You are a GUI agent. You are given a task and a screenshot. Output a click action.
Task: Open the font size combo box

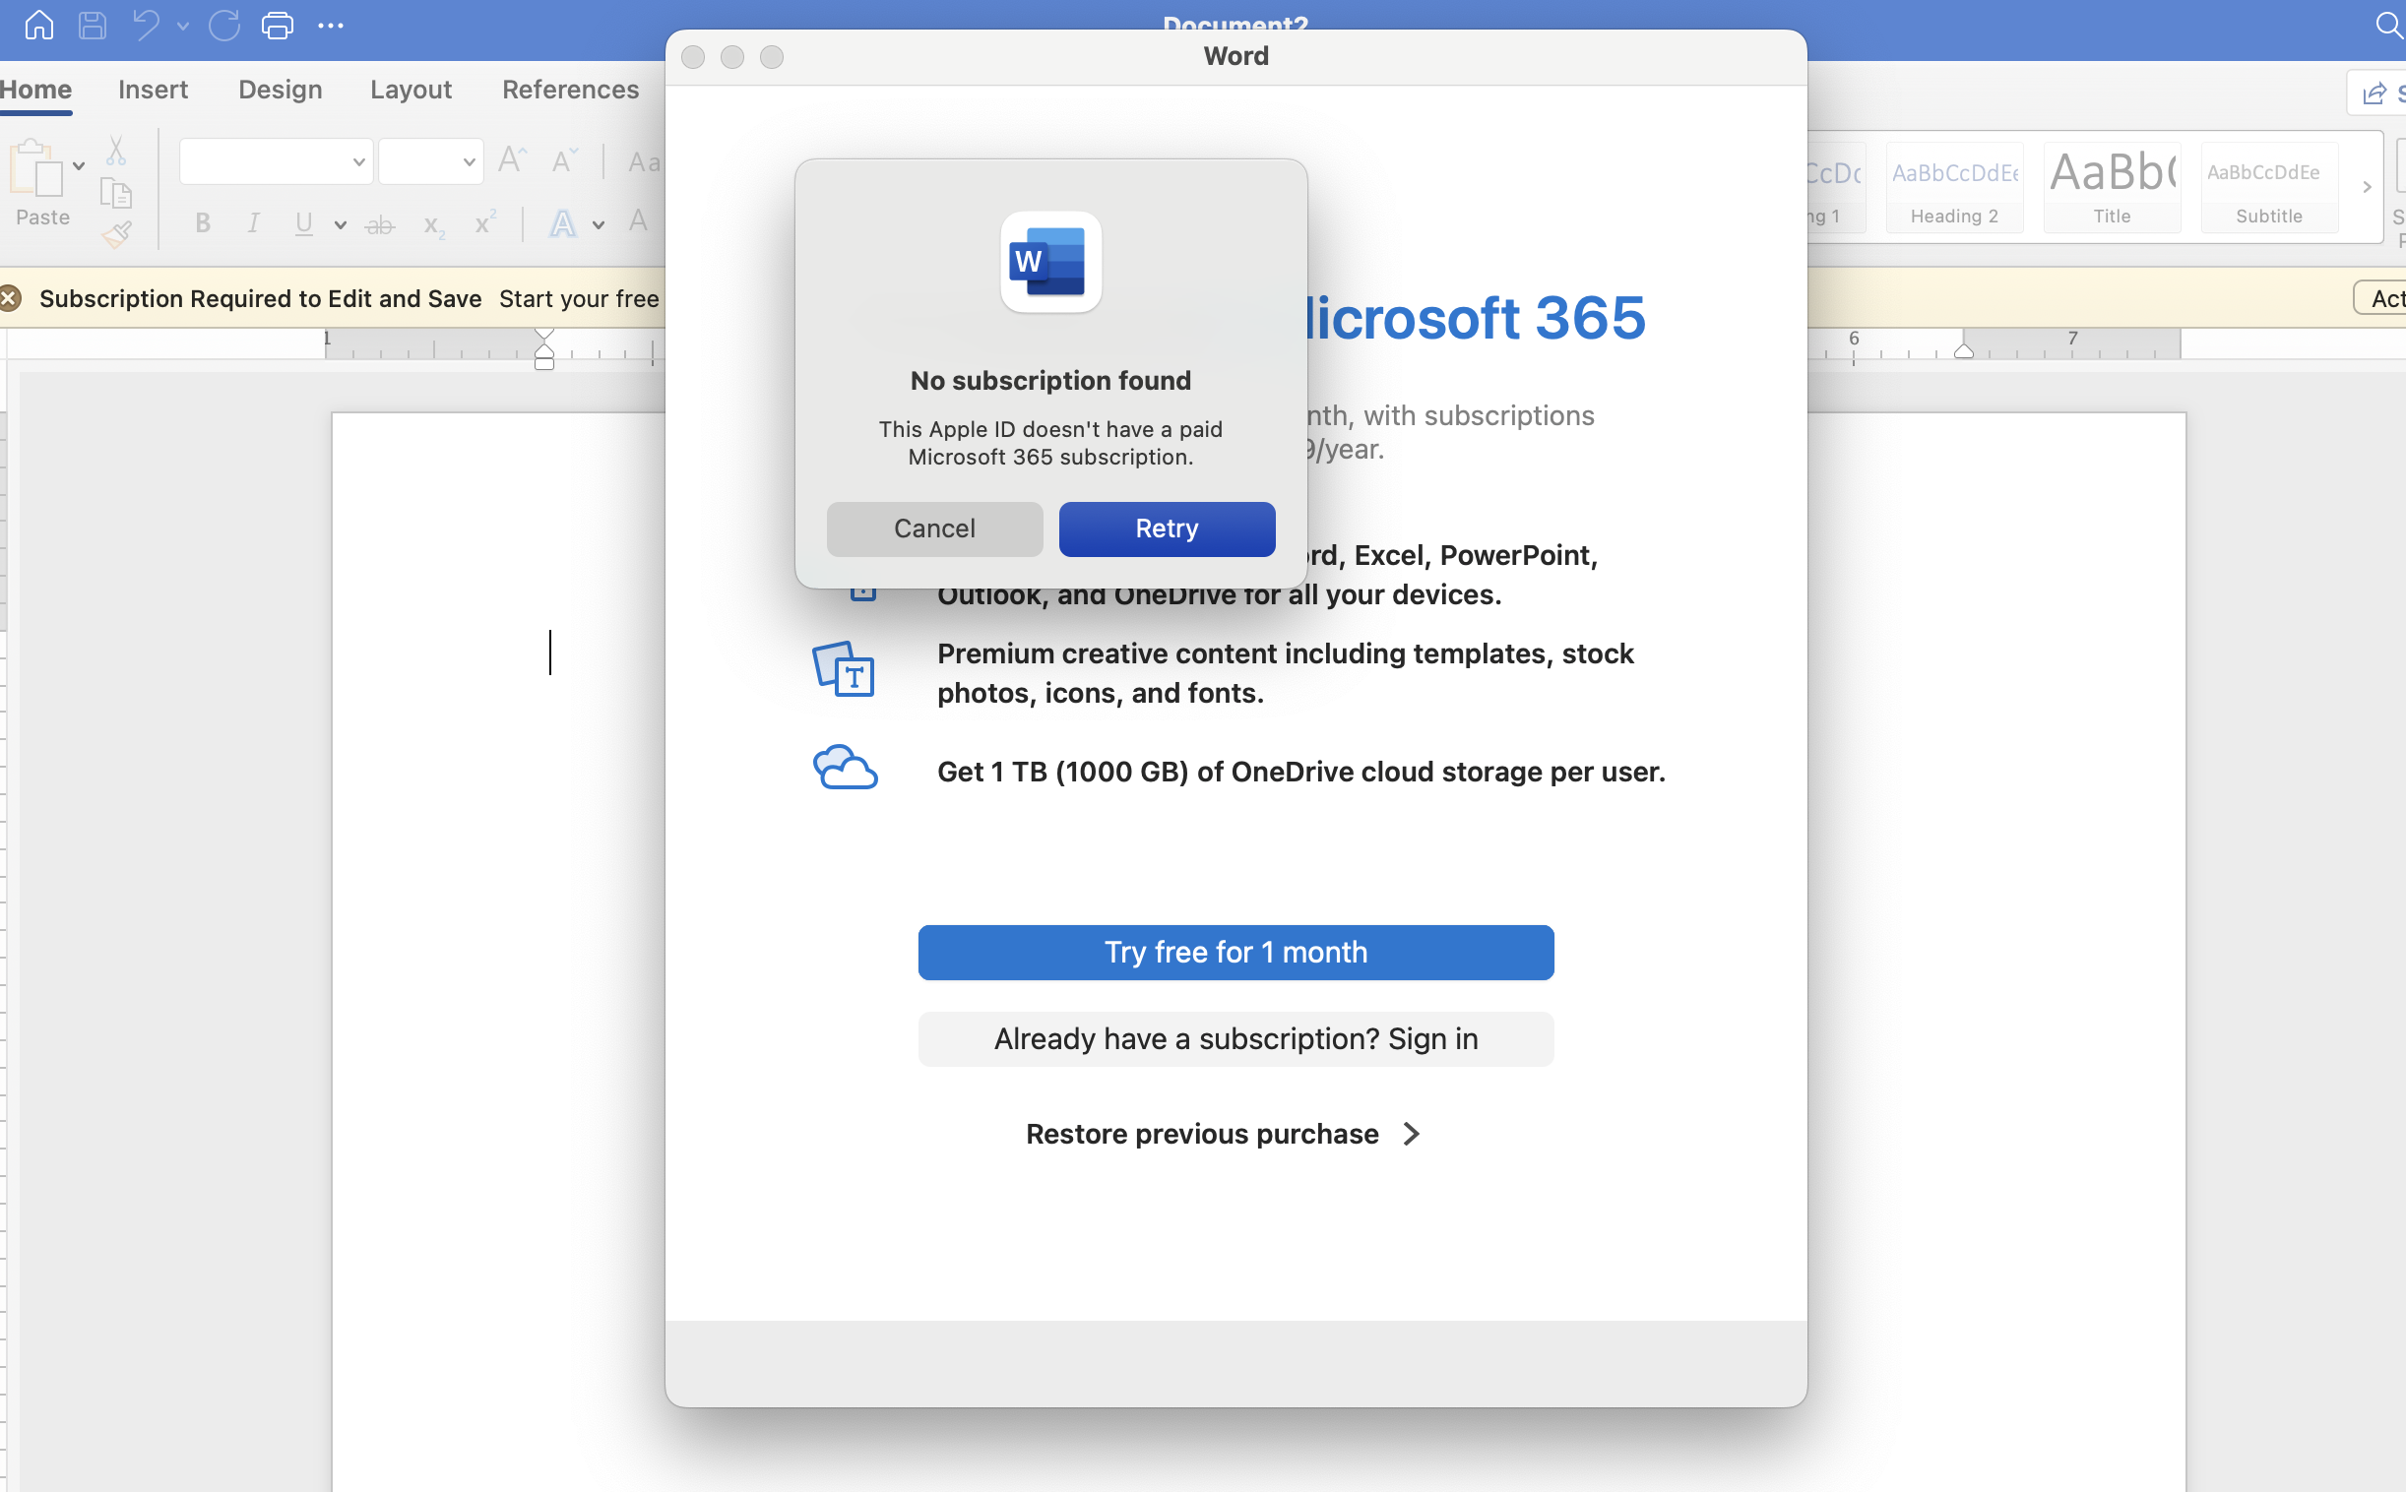430,161
